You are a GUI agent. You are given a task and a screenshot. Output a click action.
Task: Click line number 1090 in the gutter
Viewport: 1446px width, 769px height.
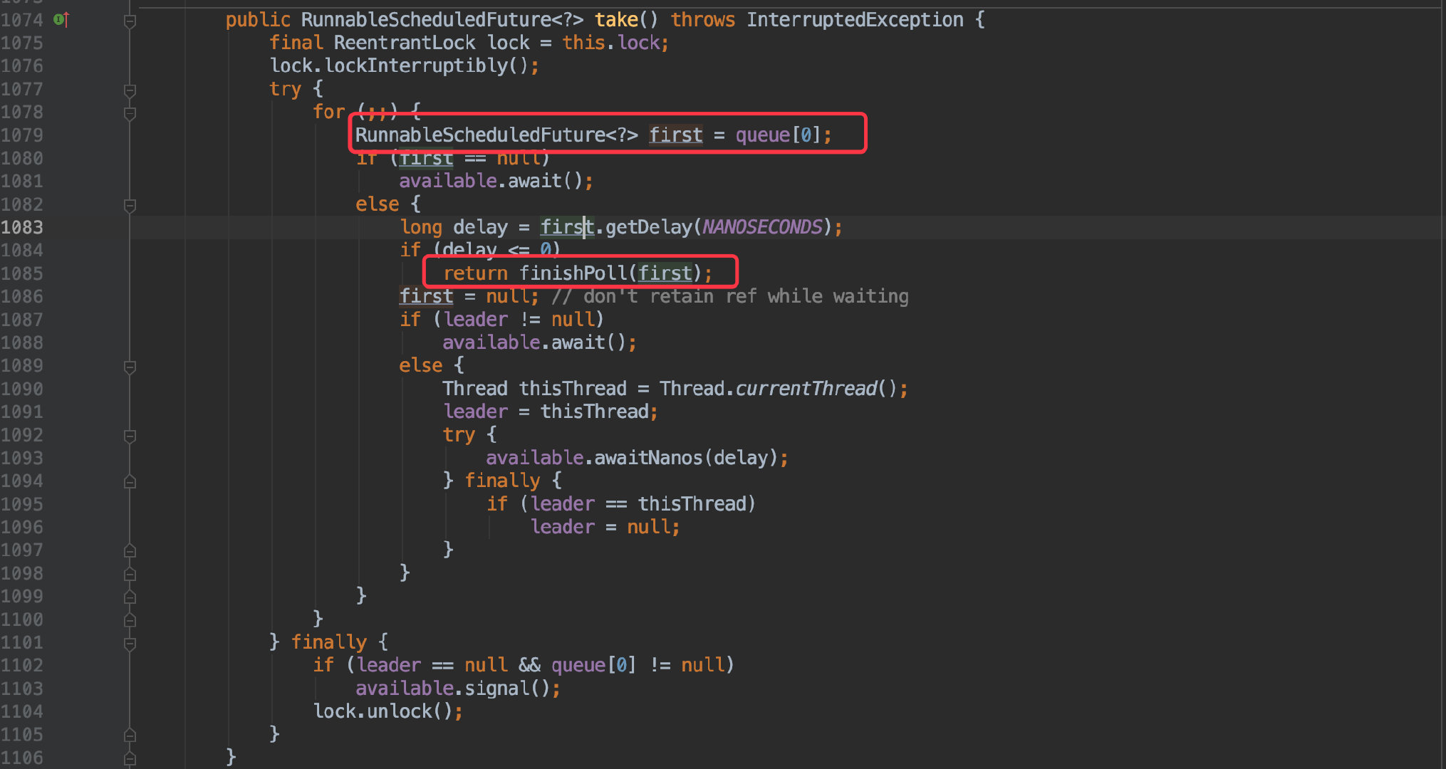click(x=22, y=389)
